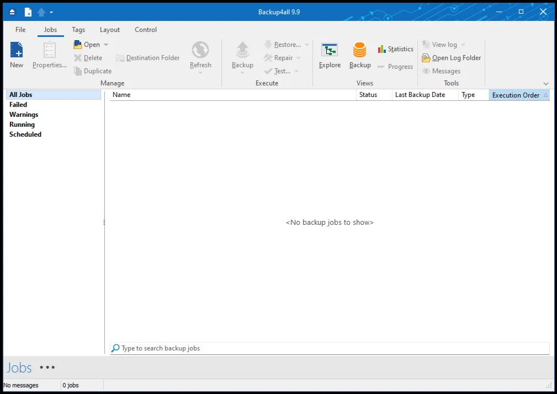Sort by the Status column header
Viewport: 557px width, 394px height.
point(374,95)
